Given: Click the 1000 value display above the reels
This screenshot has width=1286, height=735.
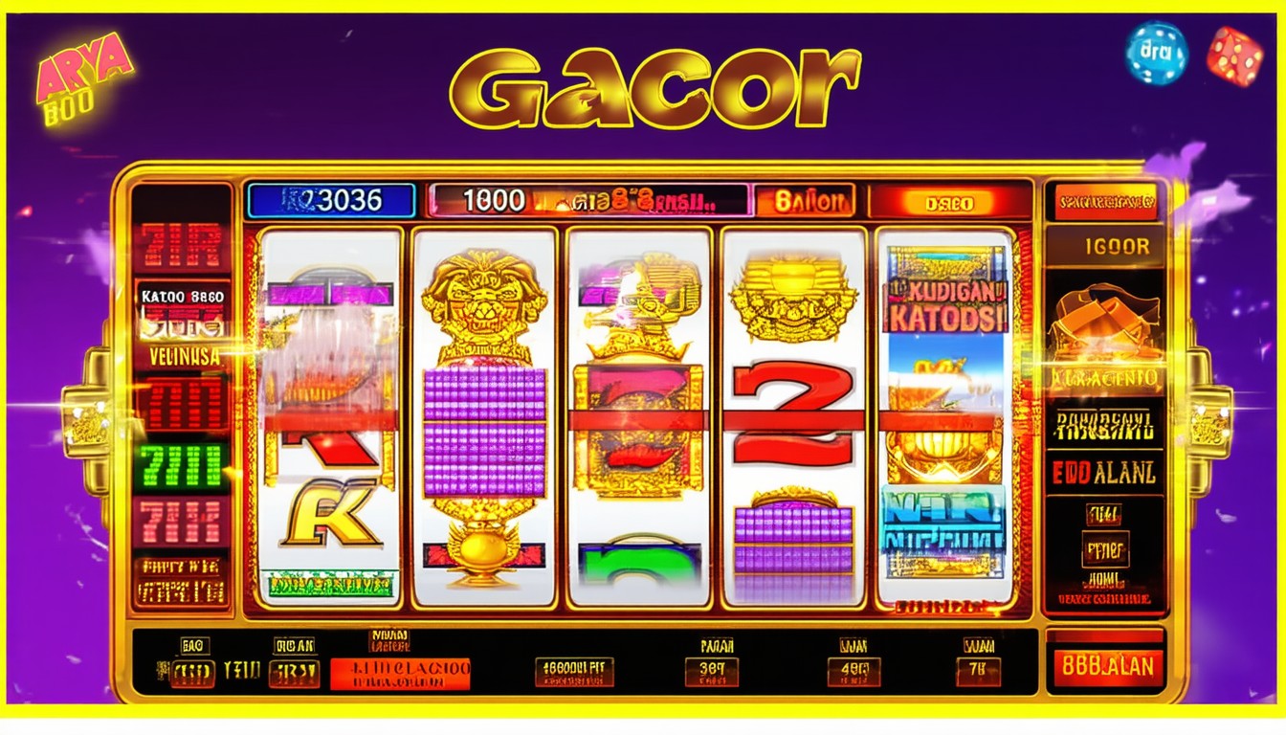Looking at the screenshot, I should point(494,200).
